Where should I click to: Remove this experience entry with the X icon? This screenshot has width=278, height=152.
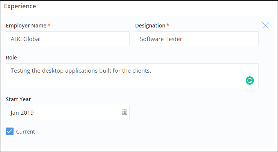(x=265, y=26)
